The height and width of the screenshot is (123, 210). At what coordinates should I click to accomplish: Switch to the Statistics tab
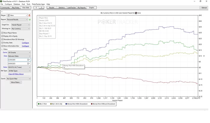tap(61, 7)
